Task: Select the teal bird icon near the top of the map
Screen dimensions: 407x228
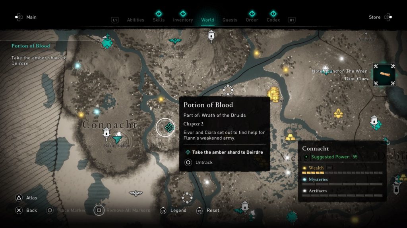Action: tap(175, 41)
